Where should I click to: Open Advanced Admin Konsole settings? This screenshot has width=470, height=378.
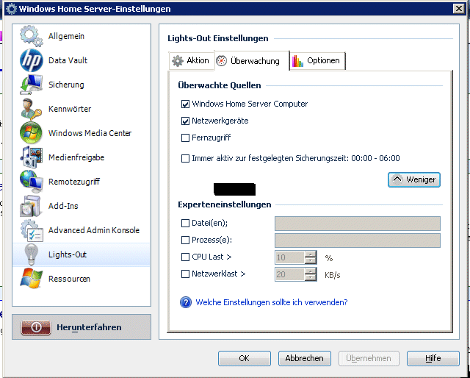(82, 230)
